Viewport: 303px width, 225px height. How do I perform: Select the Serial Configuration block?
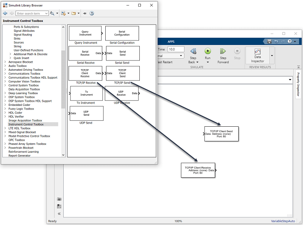(x=122, y=33)
